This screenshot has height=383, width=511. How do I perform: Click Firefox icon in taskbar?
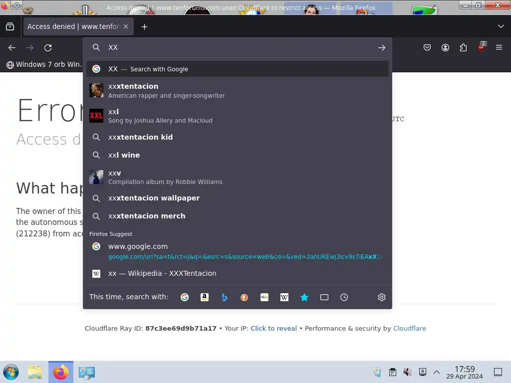[61, 372]
